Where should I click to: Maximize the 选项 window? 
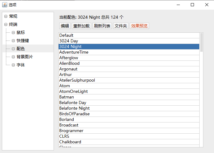pyautogui.click(x=192, y=5)
